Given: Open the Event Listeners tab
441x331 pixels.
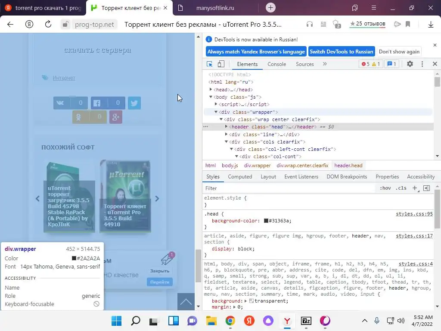Looking at the screenshot, I should point(301,177).
